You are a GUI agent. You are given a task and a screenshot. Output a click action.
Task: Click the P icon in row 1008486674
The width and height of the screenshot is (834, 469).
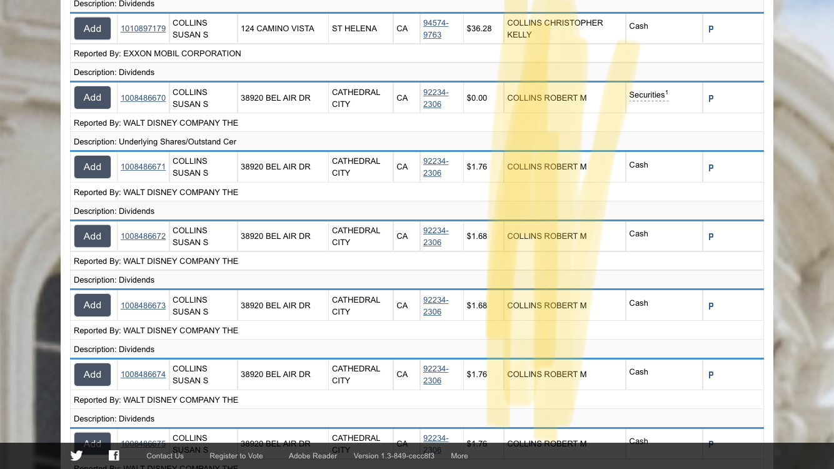(711, 375)
